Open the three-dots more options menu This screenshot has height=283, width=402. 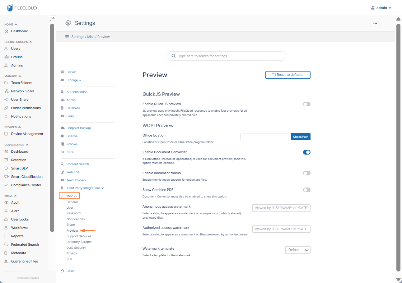[375, 23]
